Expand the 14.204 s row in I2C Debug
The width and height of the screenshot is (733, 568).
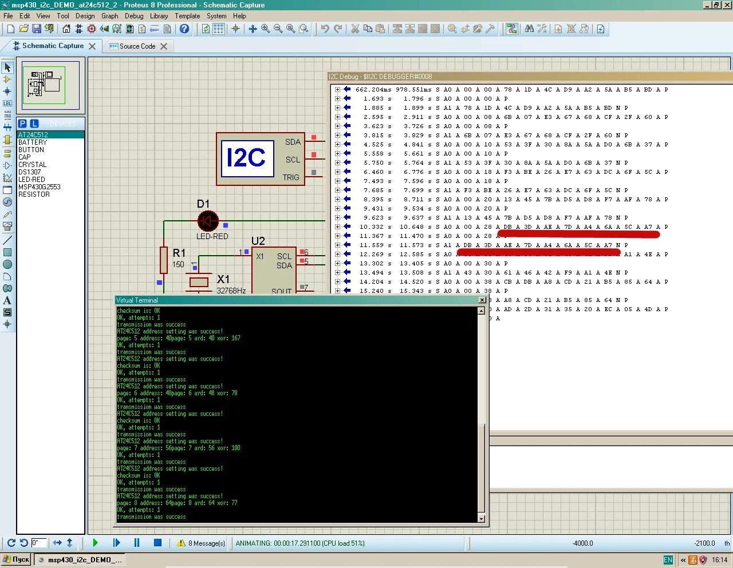337,282
